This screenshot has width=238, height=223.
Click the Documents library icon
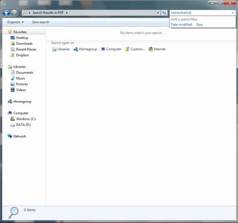click(13, 73)
